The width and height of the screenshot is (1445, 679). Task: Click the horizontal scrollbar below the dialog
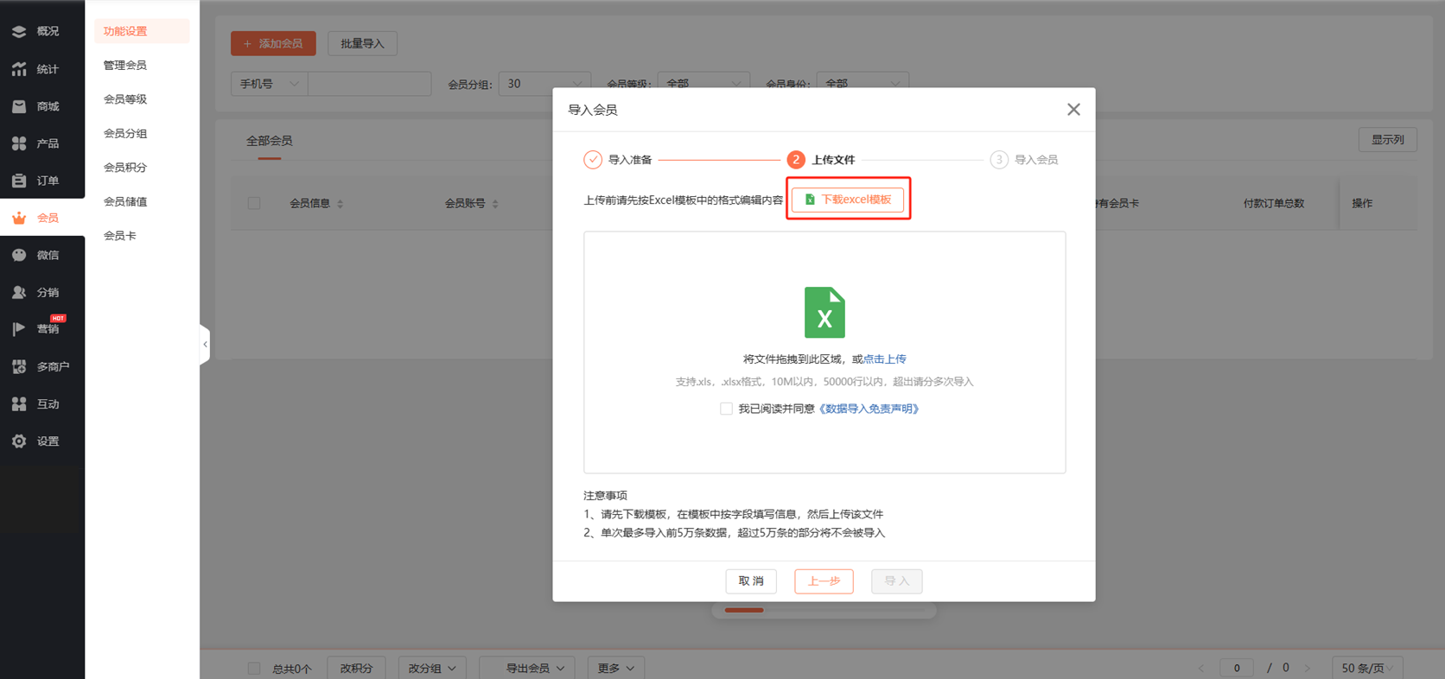coord(824,611)
